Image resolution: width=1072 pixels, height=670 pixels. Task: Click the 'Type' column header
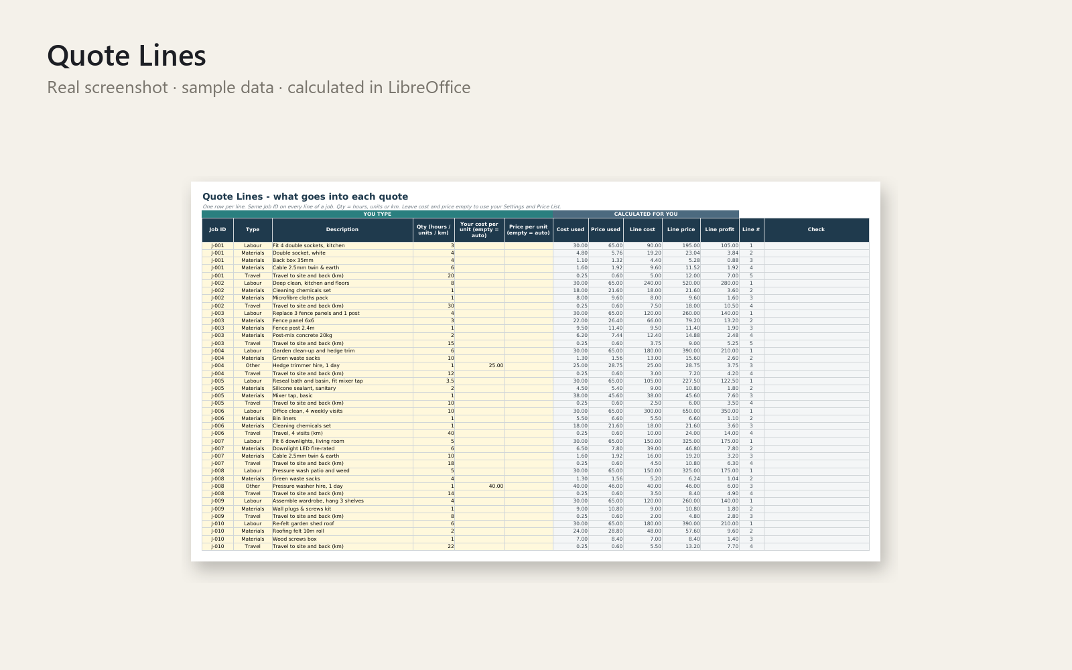(x=253, y=230)
